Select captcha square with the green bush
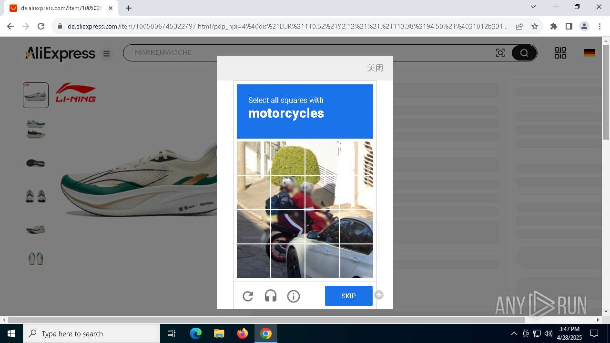Image resolution: width=610 pixels, height=343 pixels. (288, 158)
